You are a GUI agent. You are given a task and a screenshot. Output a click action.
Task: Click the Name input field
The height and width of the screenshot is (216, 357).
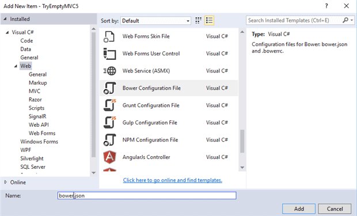147,195
